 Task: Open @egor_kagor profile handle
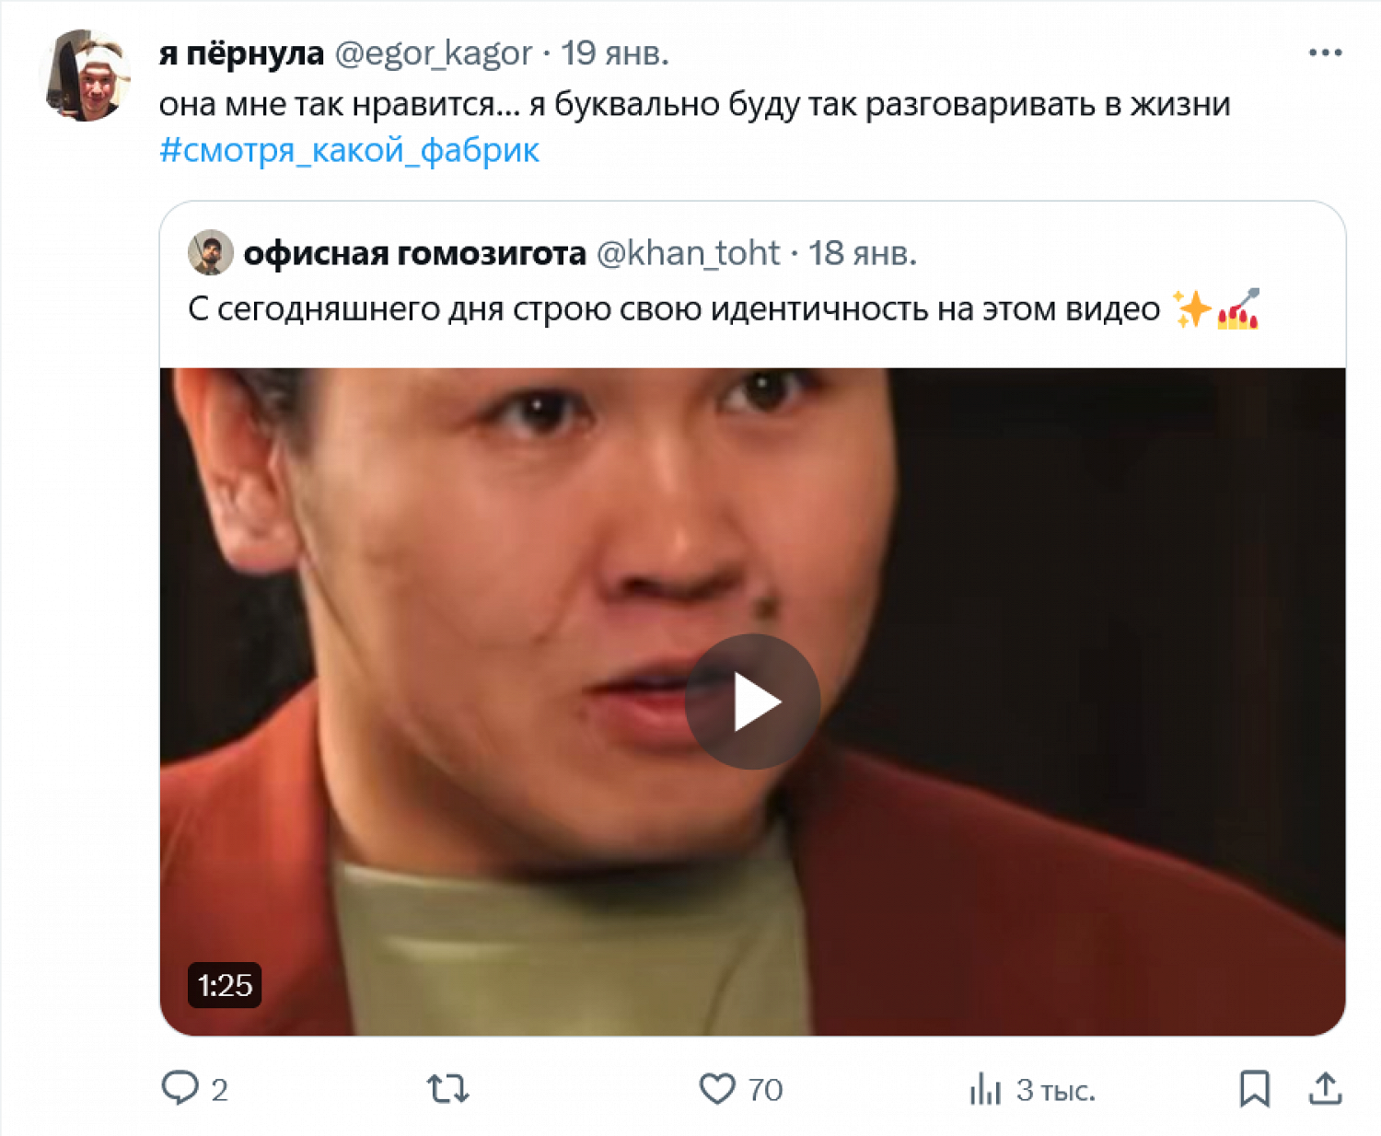click(433, 53)
